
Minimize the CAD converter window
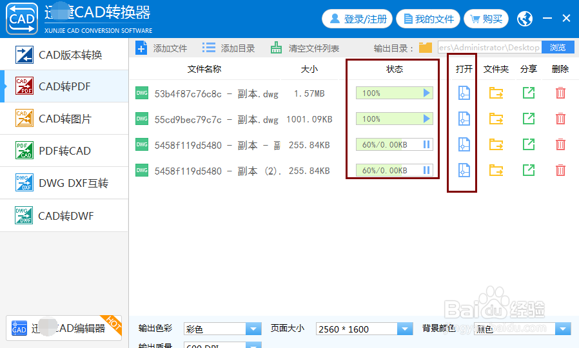click(x=547, y=18)
